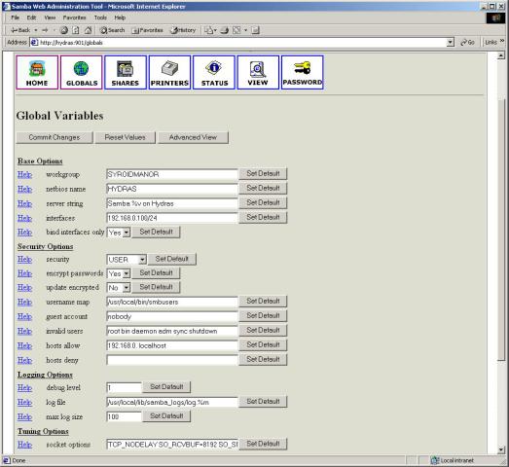Open the History toolbar button

[x=183, y=30]
